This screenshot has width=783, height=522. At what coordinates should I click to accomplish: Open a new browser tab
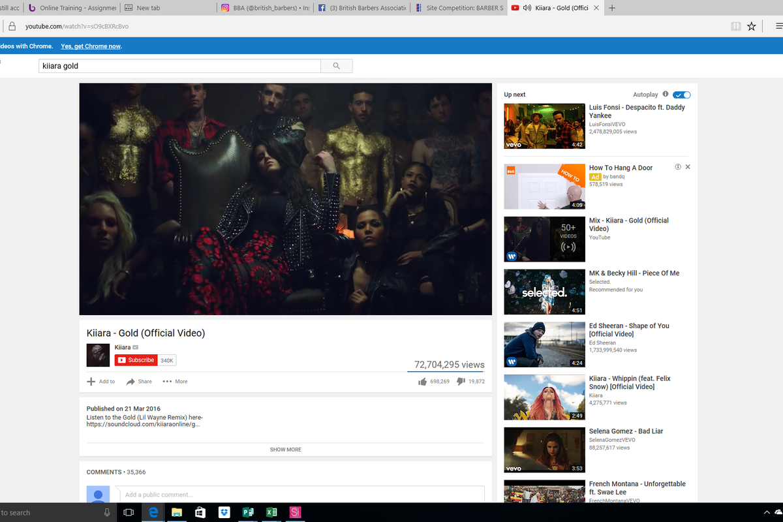point(611,8)
